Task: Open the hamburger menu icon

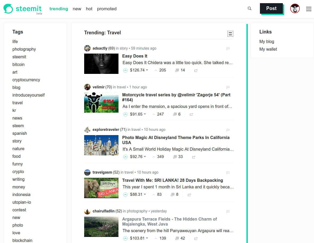Action: [309, 9]
